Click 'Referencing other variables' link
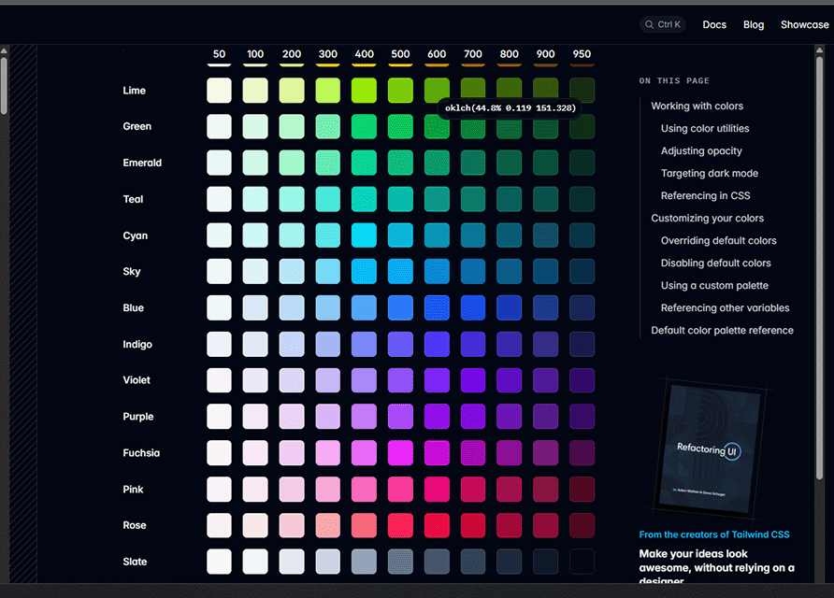 coord(725,307)
